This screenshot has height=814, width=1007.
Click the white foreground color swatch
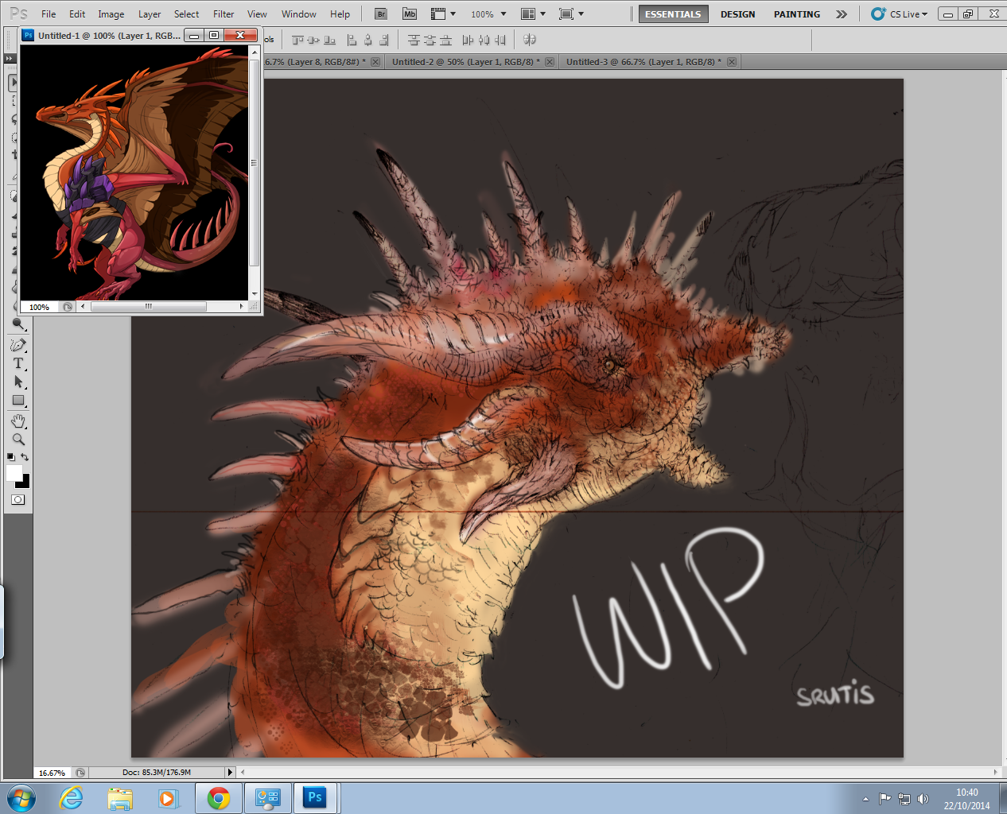coord(14,473)
